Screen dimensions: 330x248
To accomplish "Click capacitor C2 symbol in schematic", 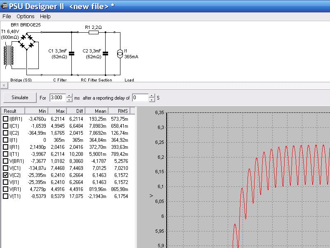I will [x=106, y=54].
